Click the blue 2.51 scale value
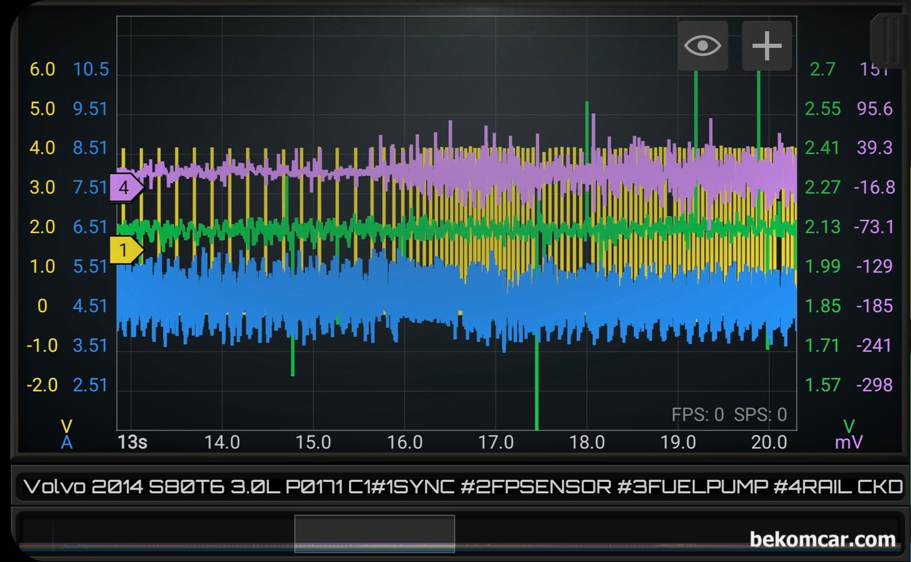This screenshot has width=911, height=562. tap(90, 385)
